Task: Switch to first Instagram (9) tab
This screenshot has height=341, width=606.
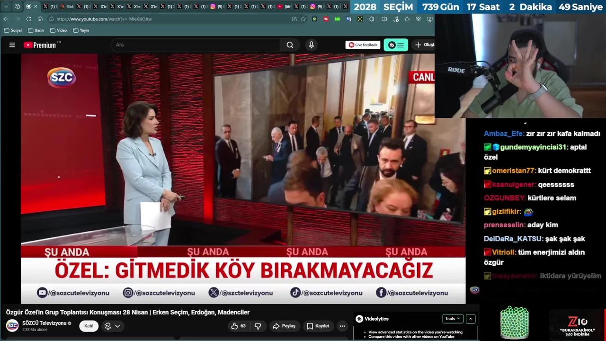Action: click(216, 7)
